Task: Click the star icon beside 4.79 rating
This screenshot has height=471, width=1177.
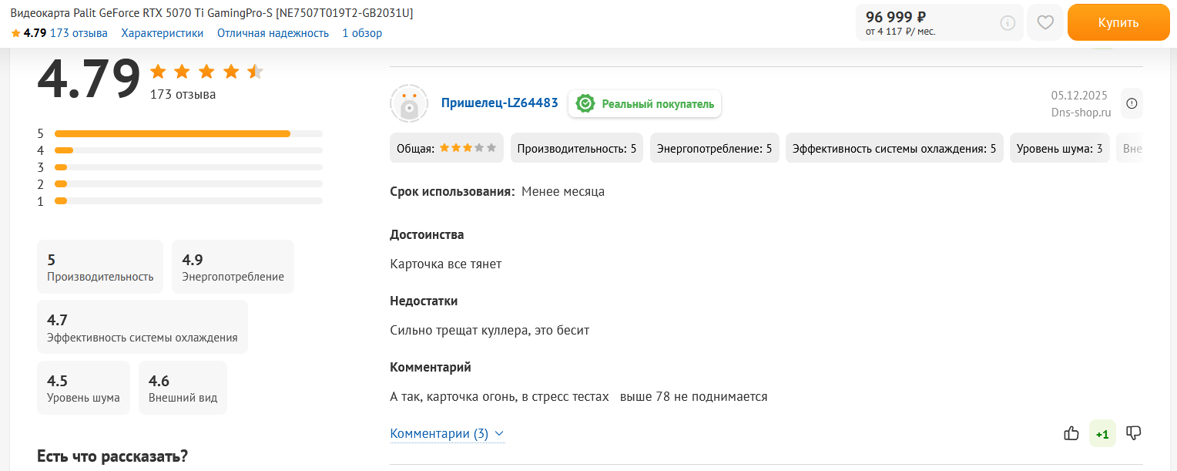Action: 15,33
